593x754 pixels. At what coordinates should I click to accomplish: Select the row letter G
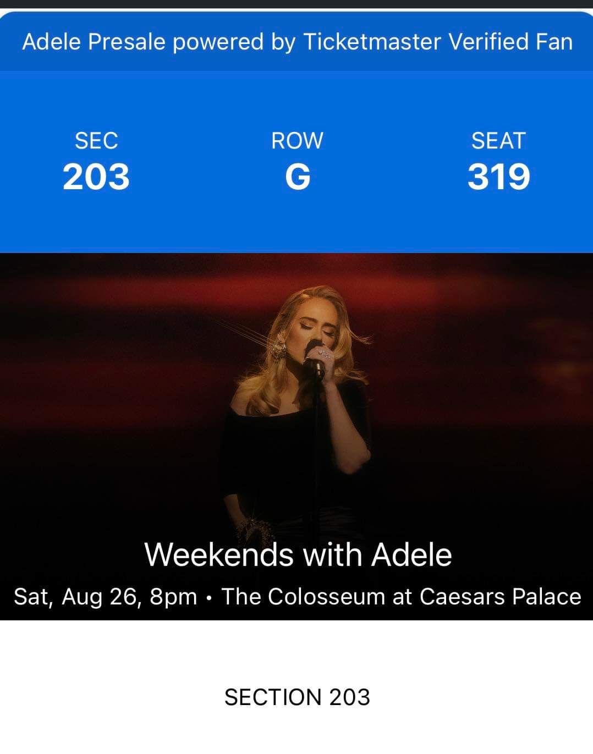[x=298, y=177]
